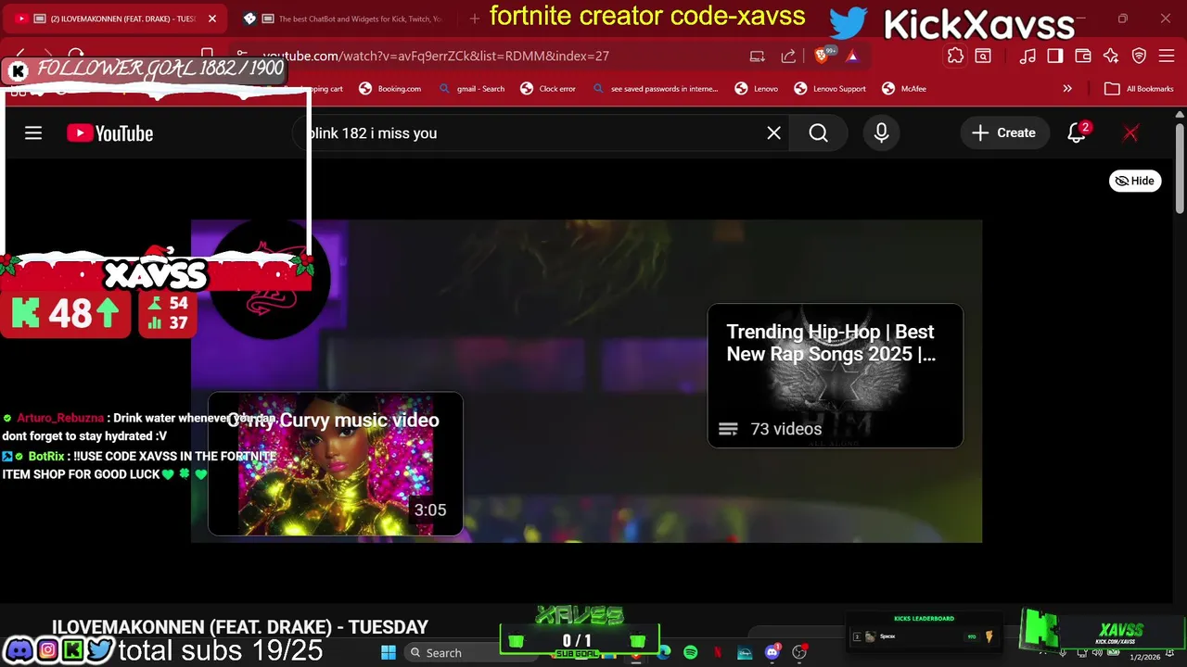The height and width of the screenshot is (667, 1187).
Task: Open the Lenovo Support bookmark
Action: point(830,89)
